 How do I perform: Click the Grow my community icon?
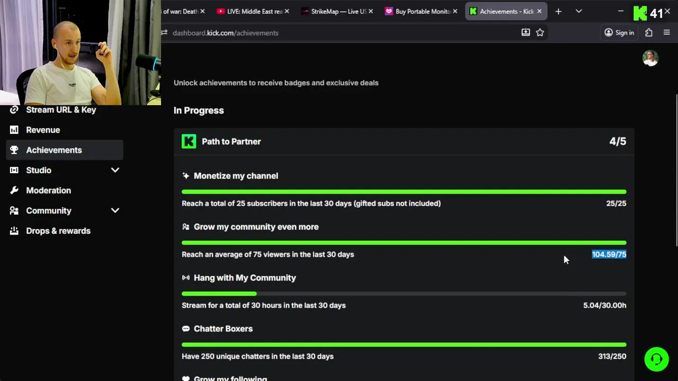tap(185, 226)
